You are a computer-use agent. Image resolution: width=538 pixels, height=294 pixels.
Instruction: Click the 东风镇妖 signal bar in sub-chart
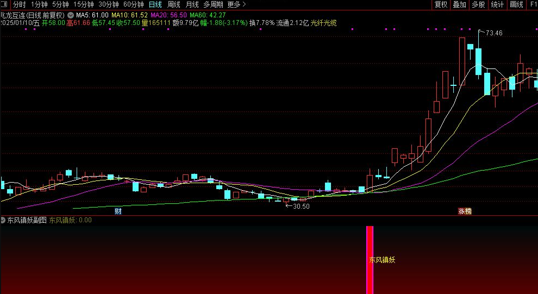pyautogui.click(x=370, y=260)
